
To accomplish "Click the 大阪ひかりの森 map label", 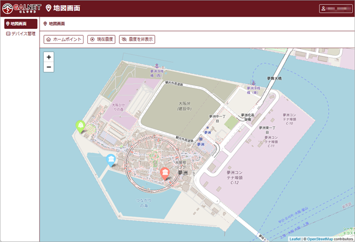I will coord(118,107).
